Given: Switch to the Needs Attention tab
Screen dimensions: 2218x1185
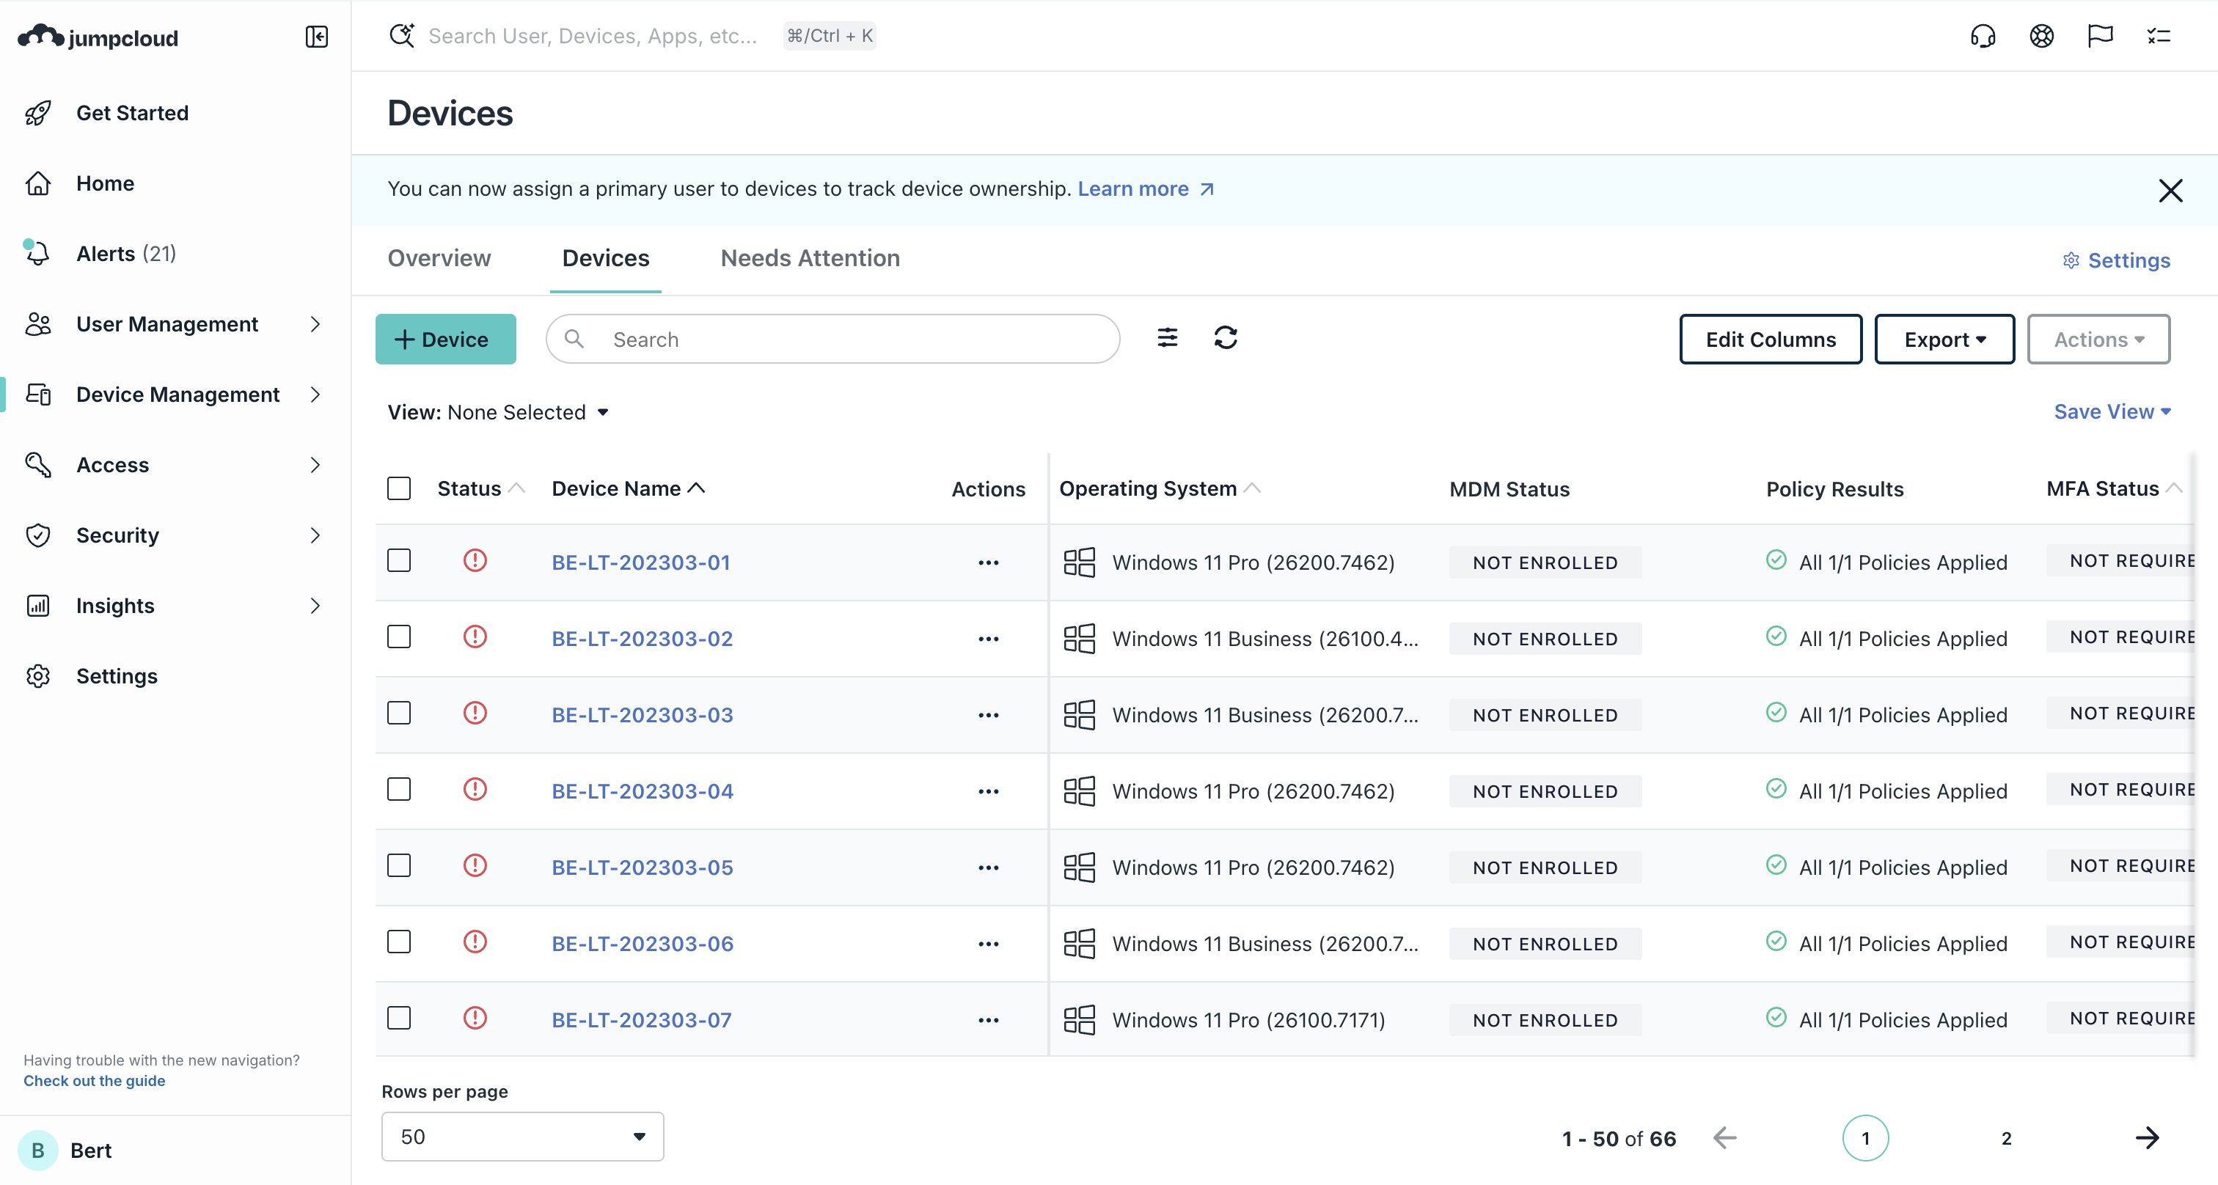Looking at the screenshot, I should (x=809, y=258).
